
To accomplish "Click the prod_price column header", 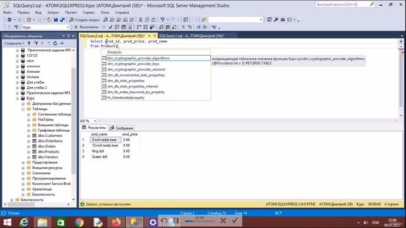I will point(130,134).
